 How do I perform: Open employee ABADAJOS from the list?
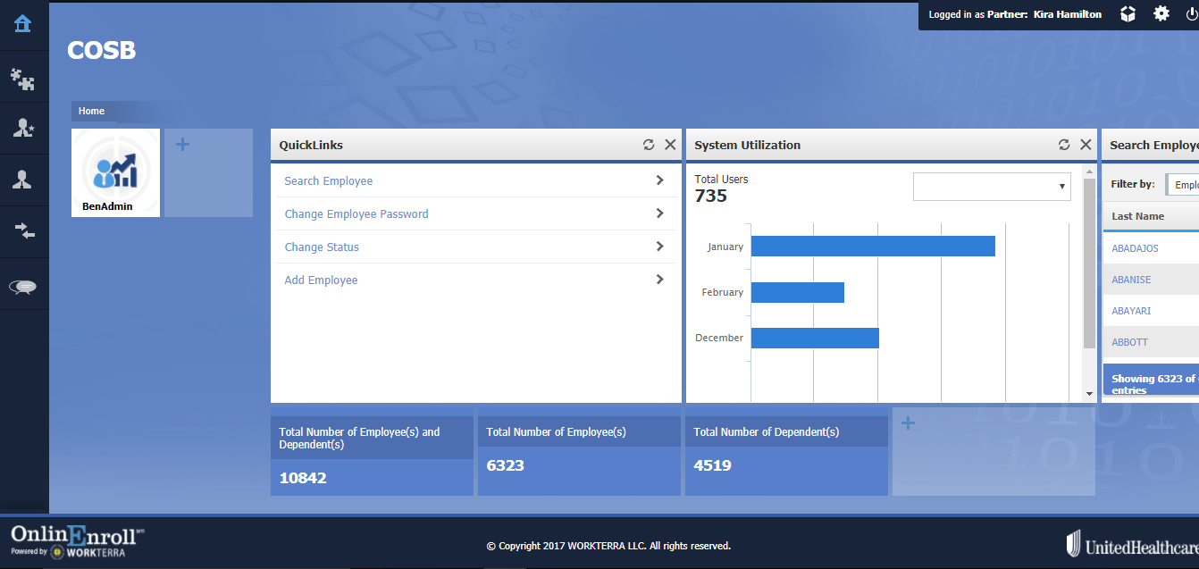[1135, 248]
